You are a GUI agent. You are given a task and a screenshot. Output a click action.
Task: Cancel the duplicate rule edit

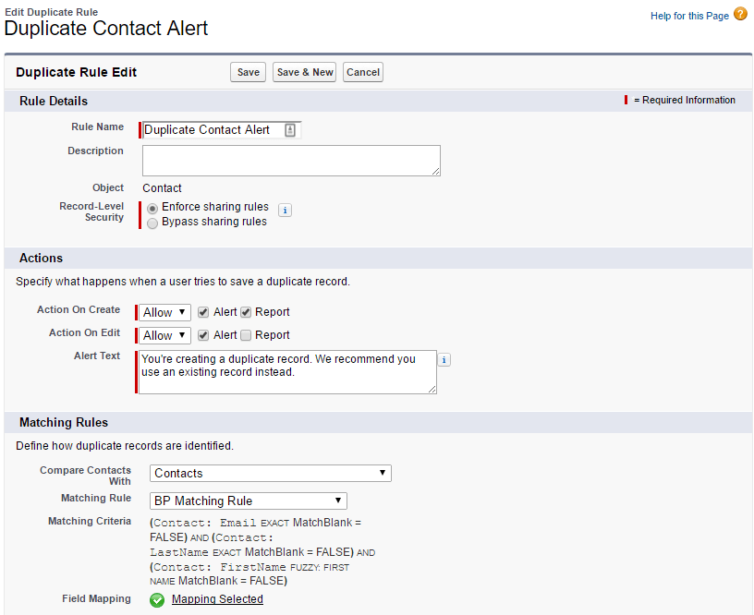pos(362,71)
